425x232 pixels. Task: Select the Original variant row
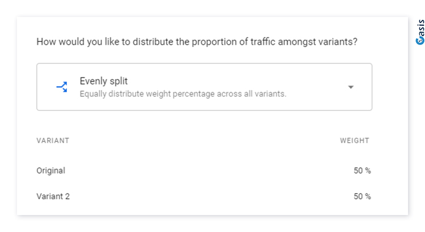(x=204, y=170)
